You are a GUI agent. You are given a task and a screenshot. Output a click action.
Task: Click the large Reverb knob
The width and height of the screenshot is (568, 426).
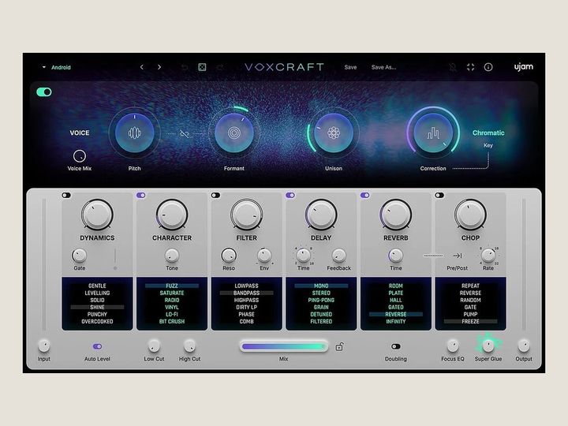[x=395, y=215]
